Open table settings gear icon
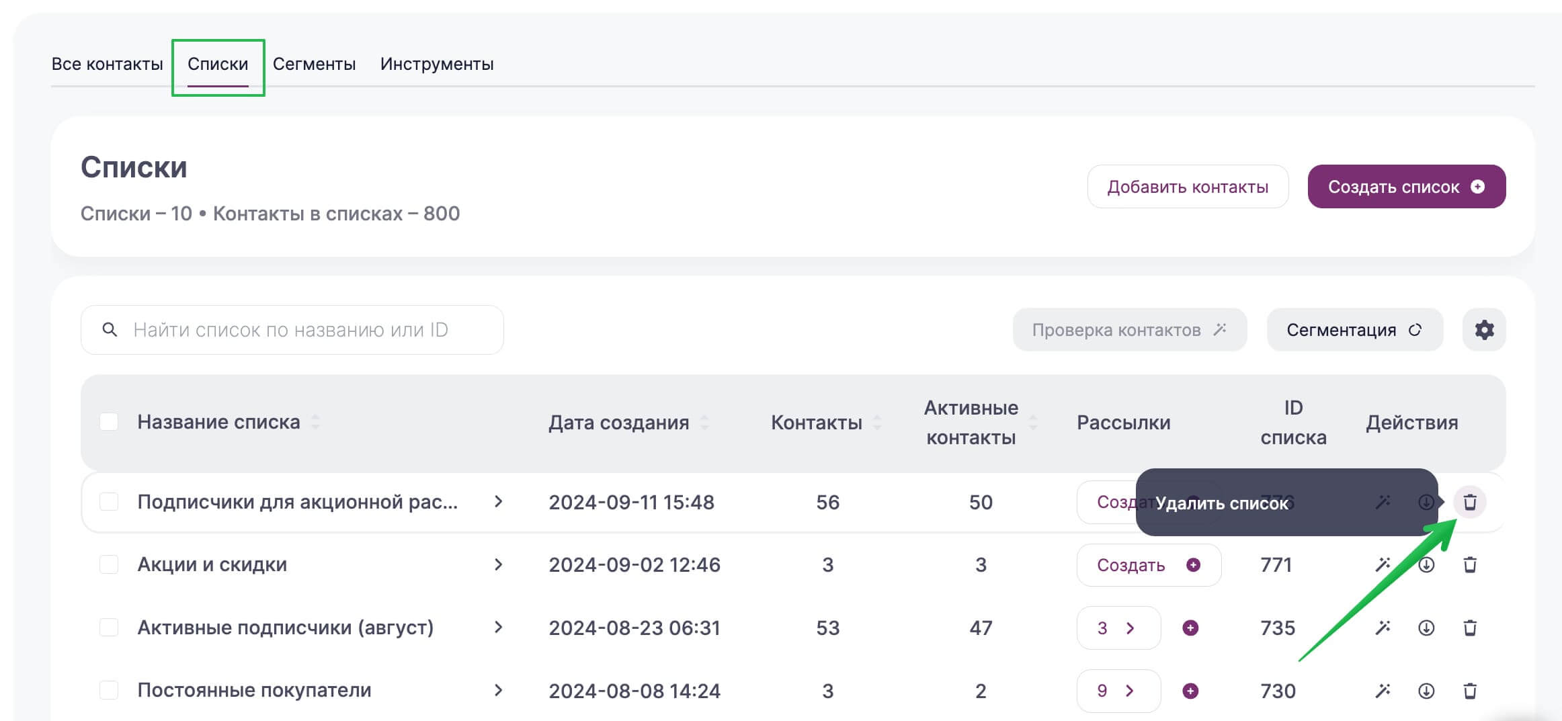The width and height of the screenshot is (1562, 721). [x=1484, y=330]
